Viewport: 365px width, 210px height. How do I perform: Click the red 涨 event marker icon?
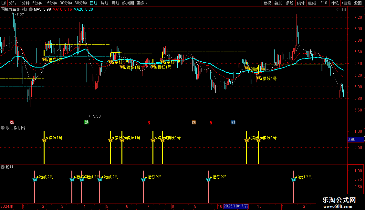coord(12,122)
